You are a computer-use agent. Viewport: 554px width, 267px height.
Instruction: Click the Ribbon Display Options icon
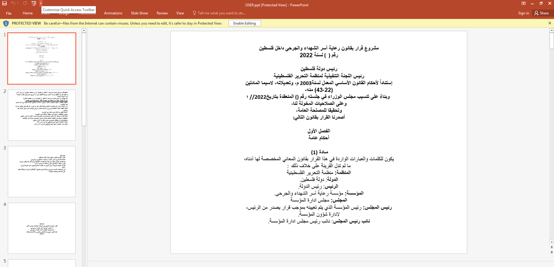523,4
